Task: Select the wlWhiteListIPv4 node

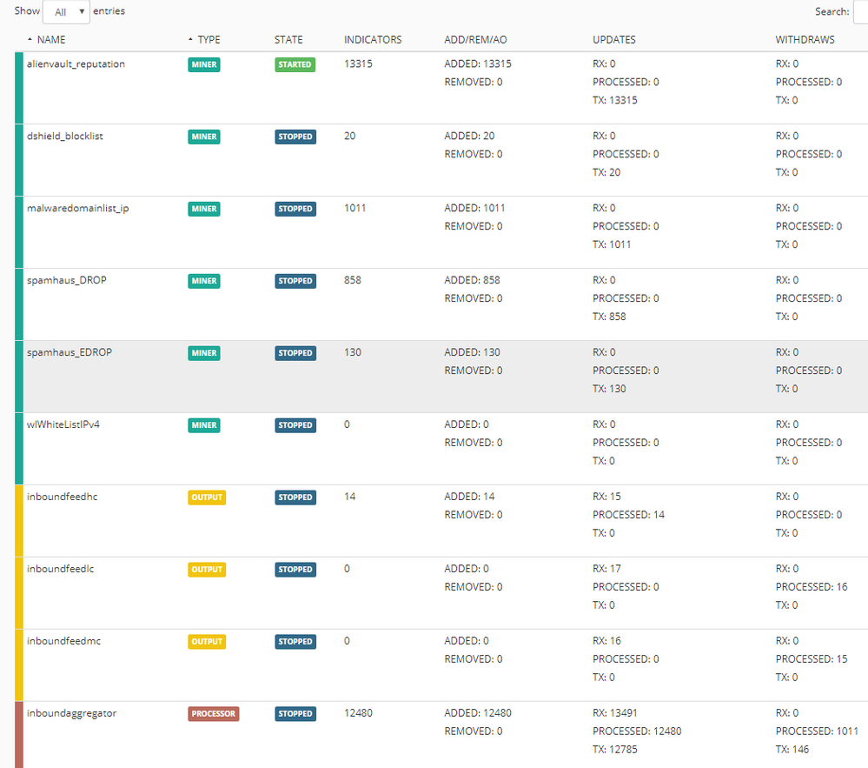Action: (63, 425)
